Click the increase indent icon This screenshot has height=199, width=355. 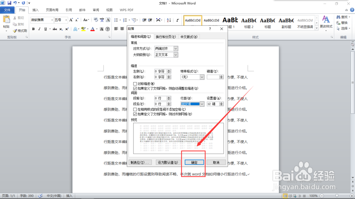(x=150, y=20)
